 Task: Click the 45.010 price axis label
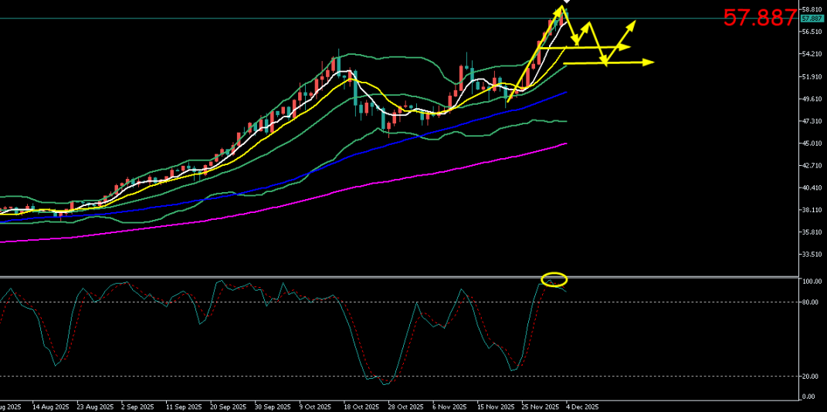[811, 144]
